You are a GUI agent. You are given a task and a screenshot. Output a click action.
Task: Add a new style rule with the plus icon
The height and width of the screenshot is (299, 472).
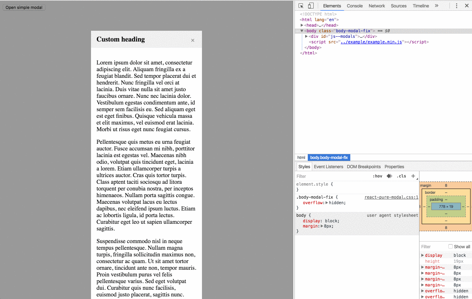pos(413,176)
